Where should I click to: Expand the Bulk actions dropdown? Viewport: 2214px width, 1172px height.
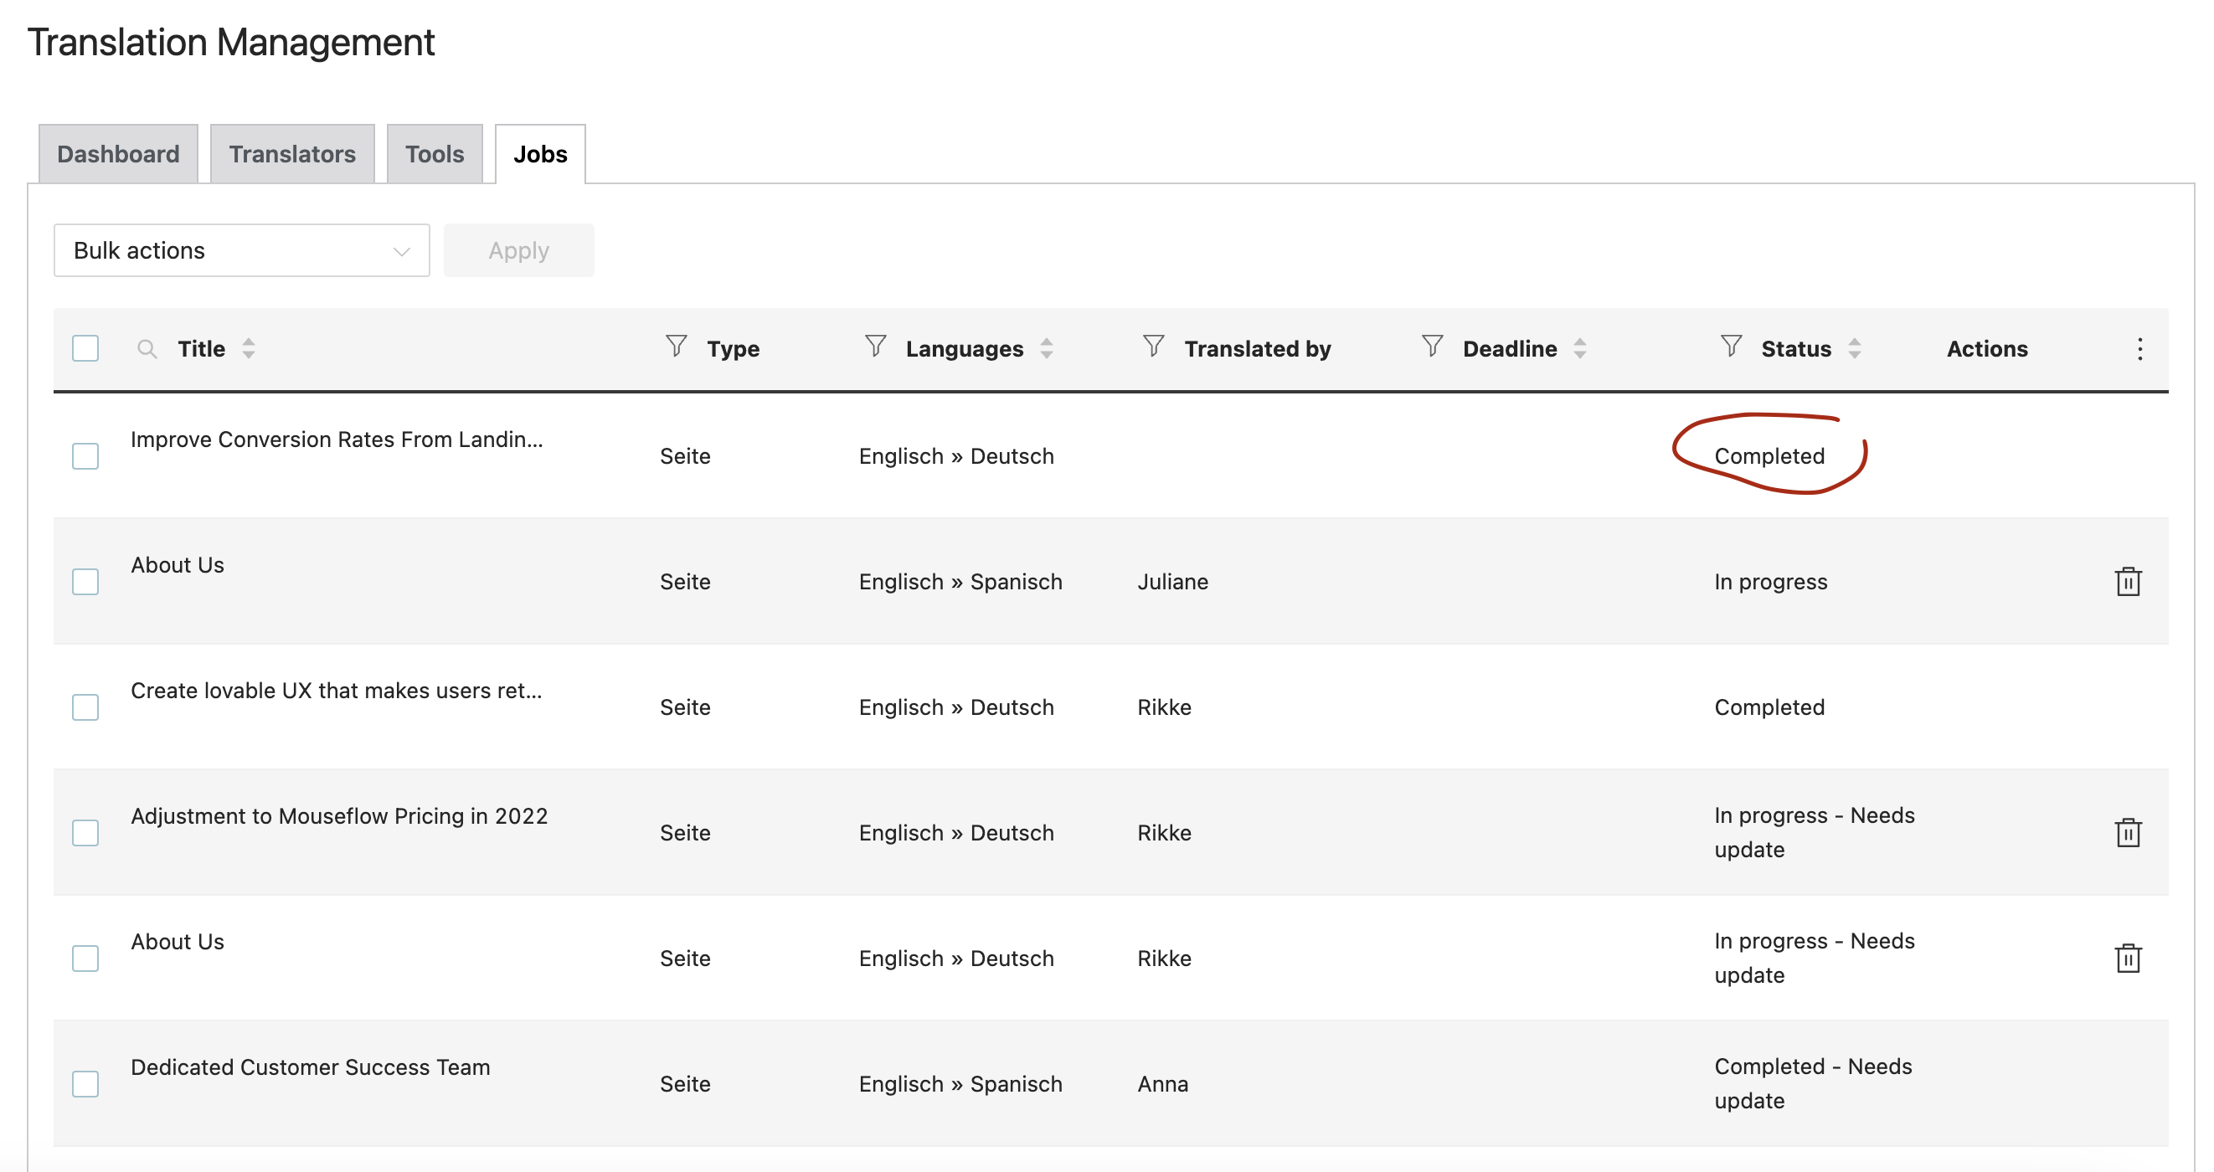click(241, 251)
